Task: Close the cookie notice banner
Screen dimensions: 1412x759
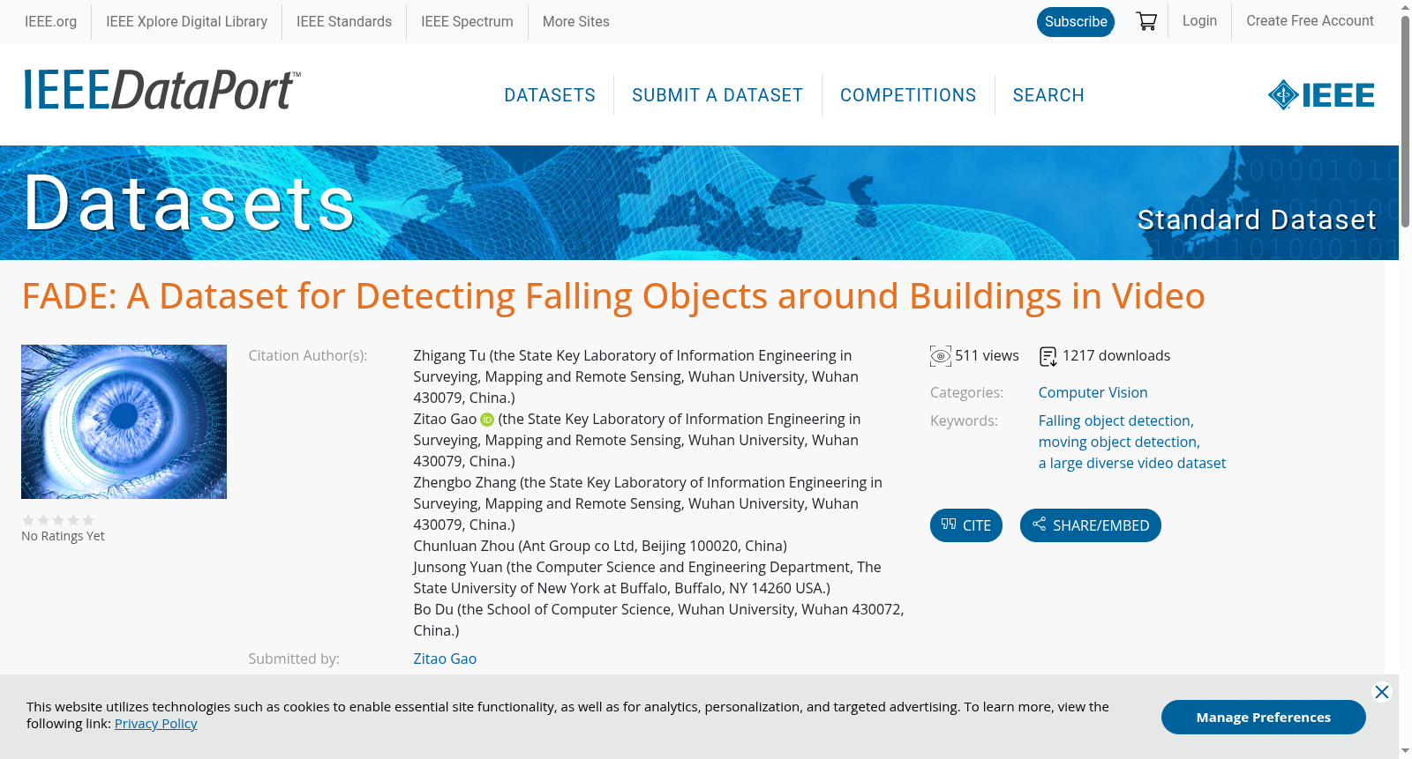Action: pos(1382,692)
